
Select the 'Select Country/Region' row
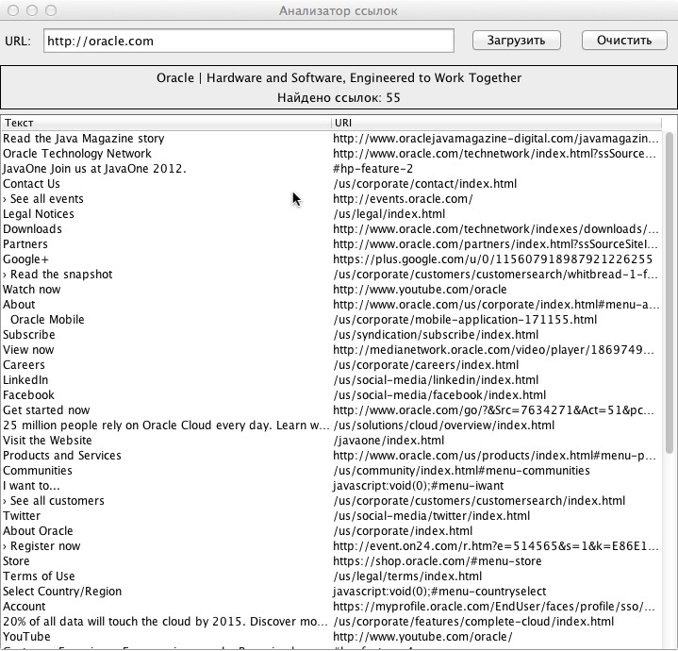(332, 592)
